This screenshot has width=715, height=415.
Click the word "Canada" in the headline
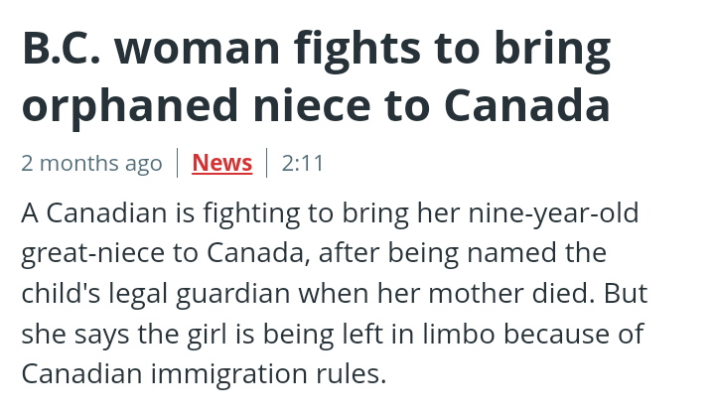click(526, 105)
